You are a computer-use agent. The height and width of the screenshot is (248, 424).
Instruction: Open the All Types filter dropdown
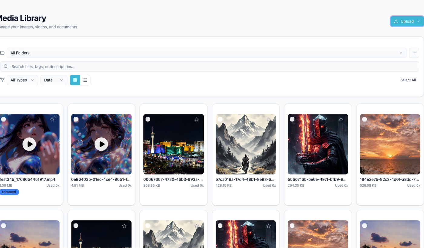pos(22,80)
